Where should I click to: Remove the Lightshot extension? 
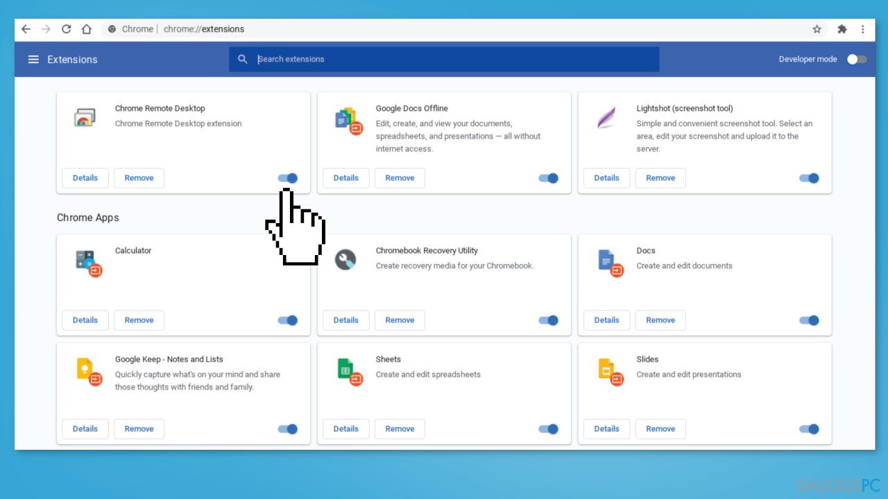tap(660, 178)
